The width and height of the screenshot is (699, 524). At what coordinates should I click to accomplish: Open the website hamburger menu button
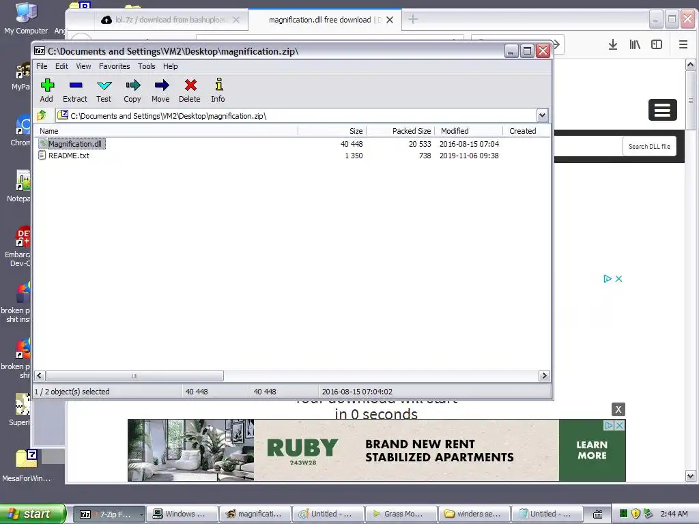[x=662, y=110]
